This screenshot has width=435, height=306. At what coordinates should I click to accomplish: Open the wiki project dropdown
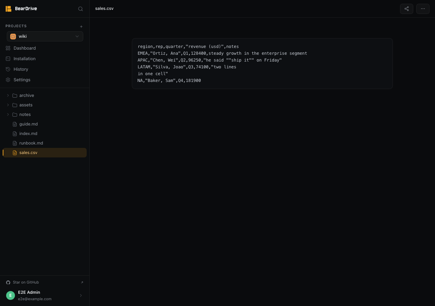point(45,36)
